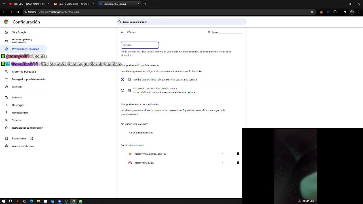Expand the https://ome.tv:443 site details arrow
The height and width of the screenshot is (204, 363).
tap(223, 163)
